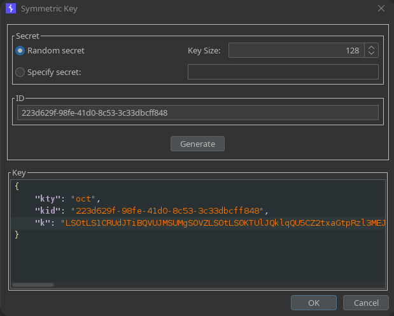Select the Random secret option
This screenshot has width=394, height=316.
20,50
